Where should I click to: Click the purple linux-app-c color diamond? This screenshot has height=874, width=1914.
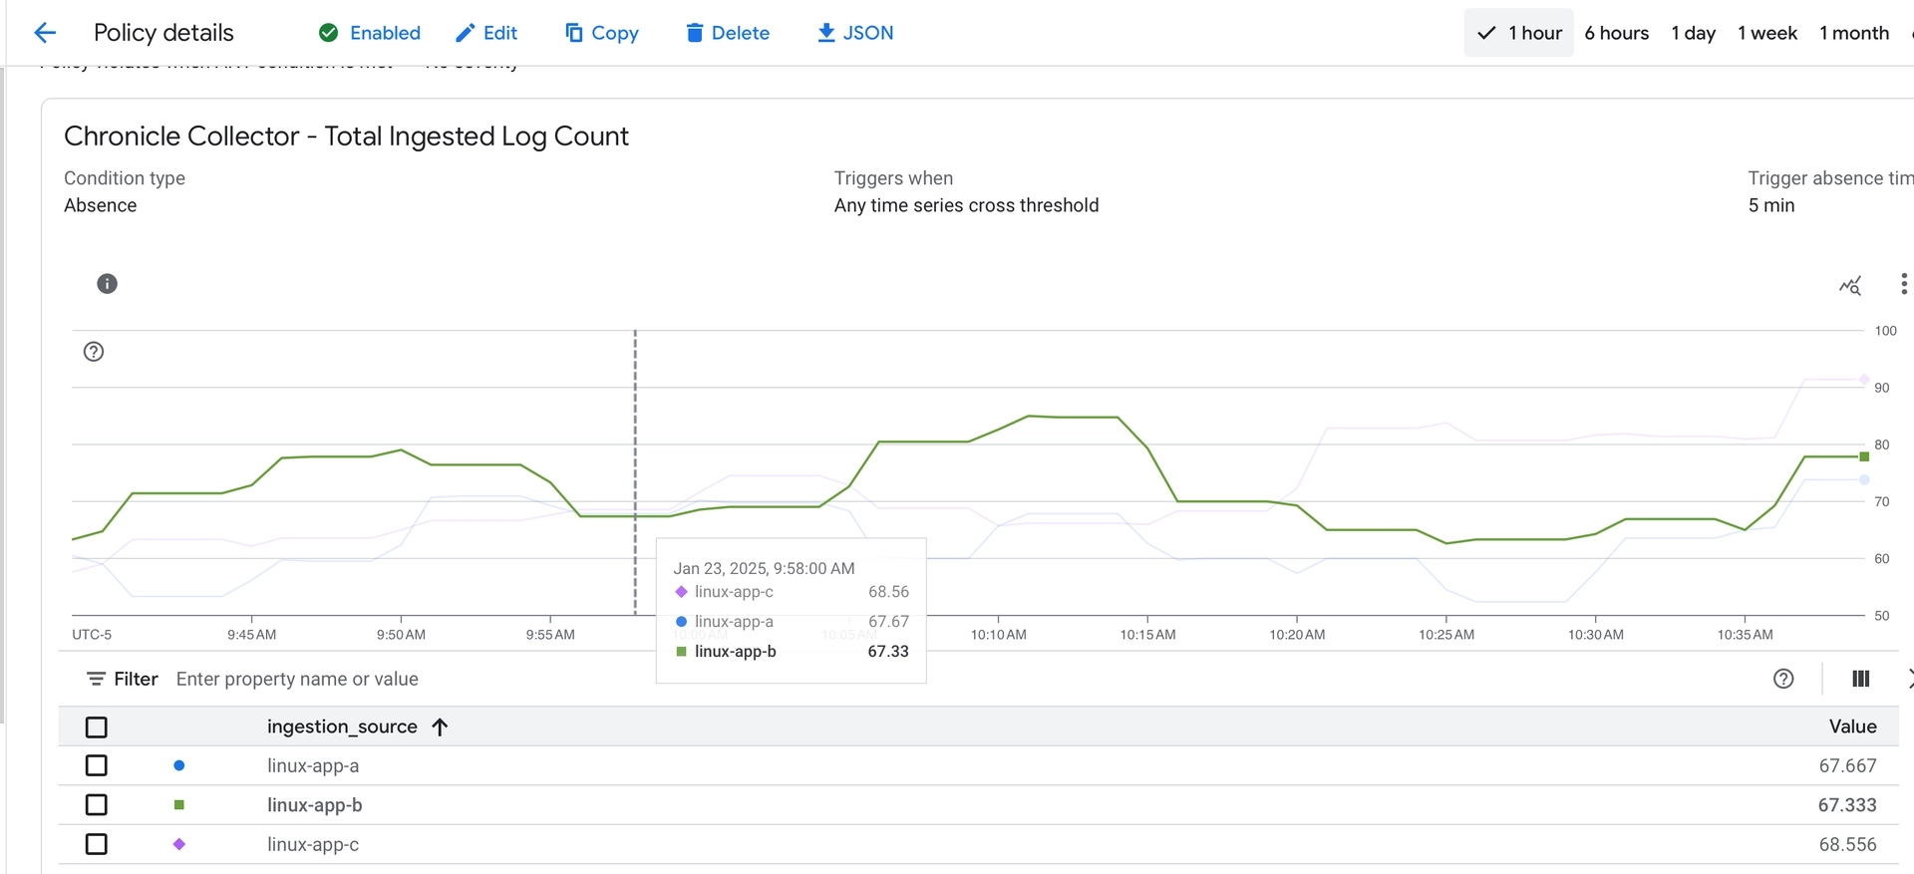pos(179,844)
